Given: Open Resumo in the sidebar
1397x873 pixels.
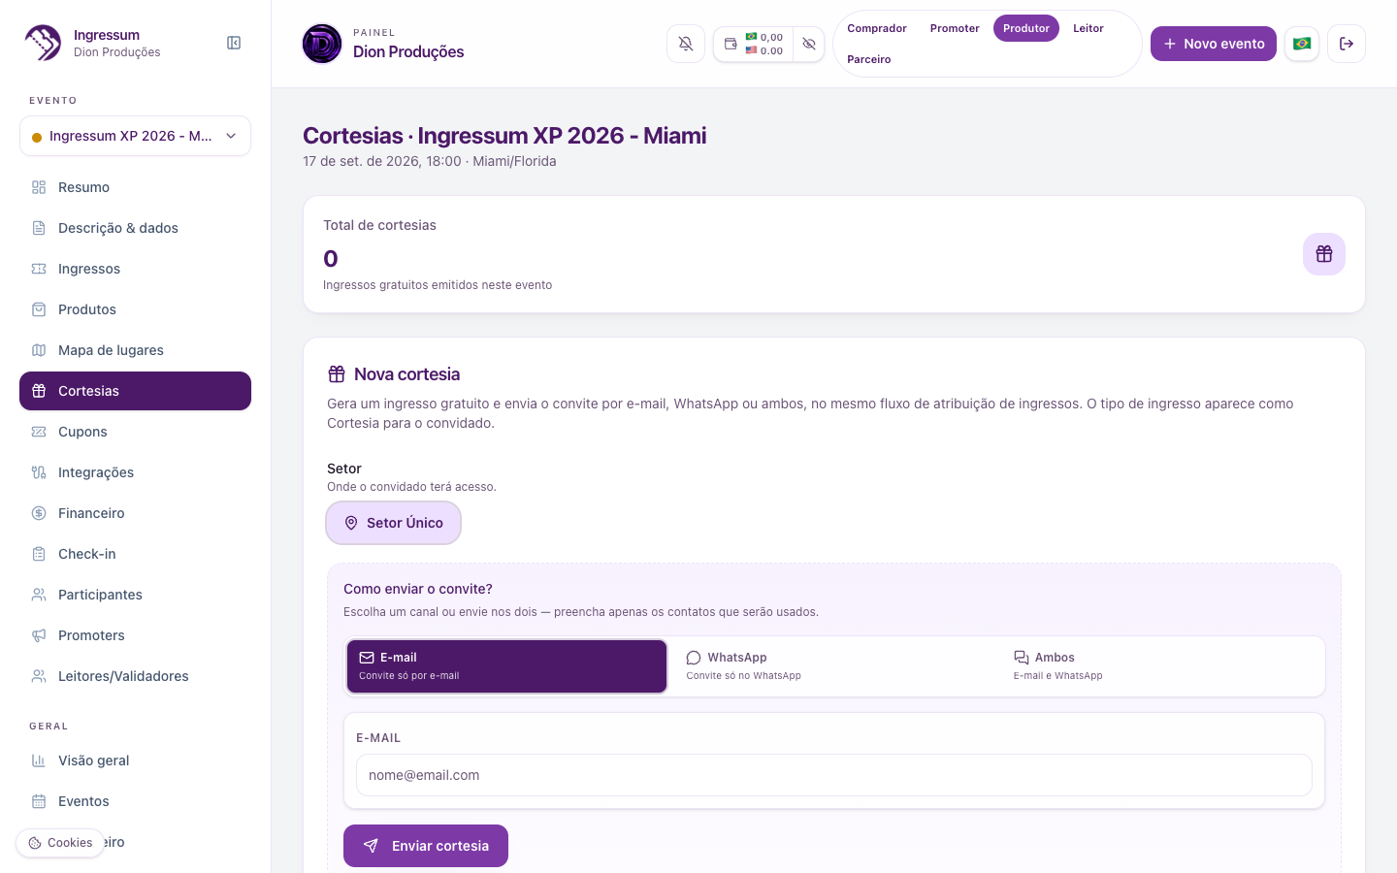Looking at the screenshot, I should click(x=135, y=187).
